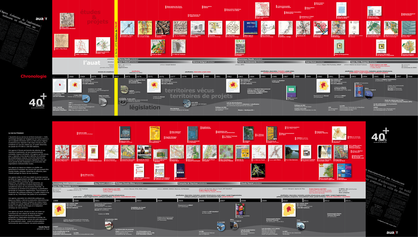418x237 pixels.
Task: Click the 2007 year marker
Action: pos(222,201)
